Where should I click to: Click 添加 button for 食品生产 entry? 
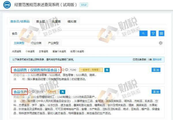click(156, 92)
